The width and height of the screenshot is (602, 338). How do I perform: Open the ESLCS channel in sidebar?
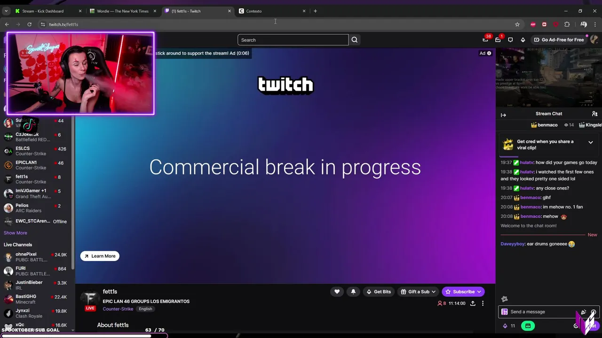click(x=36, y=151)
